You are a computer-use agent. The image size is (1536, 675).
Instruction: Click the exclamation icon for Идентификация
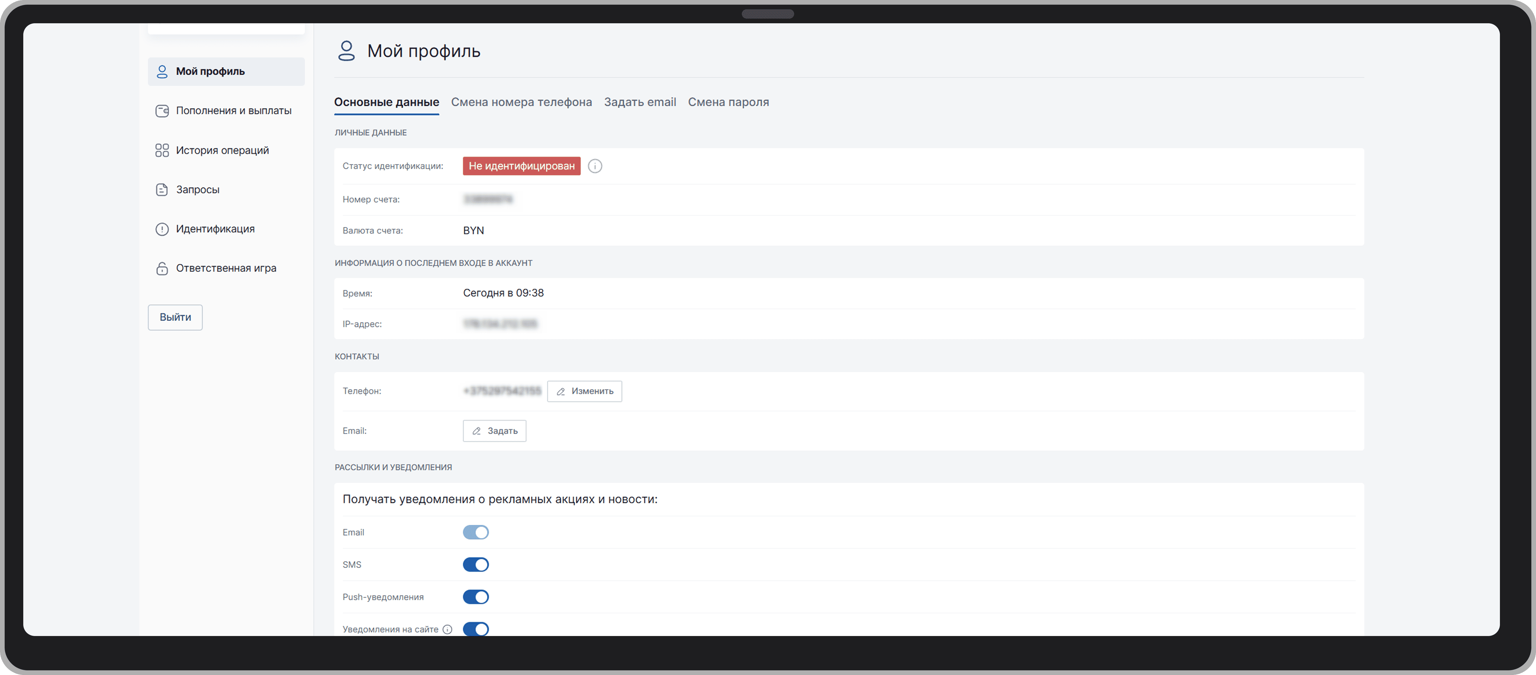pyautogui.click(x=161, y=229)
